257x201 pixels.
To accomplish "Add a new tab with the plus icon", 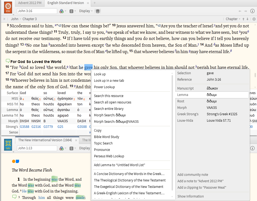I will (x=95, y=3).
